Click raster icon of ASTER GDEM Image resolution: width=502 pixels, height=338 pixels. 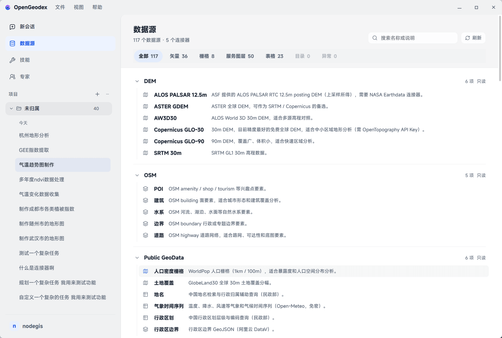tap(146, 106)
